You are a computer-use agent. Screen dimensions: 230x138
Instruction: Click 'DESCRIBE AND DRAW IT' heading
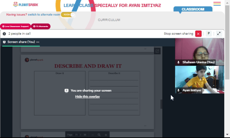(x=88, y=66)
